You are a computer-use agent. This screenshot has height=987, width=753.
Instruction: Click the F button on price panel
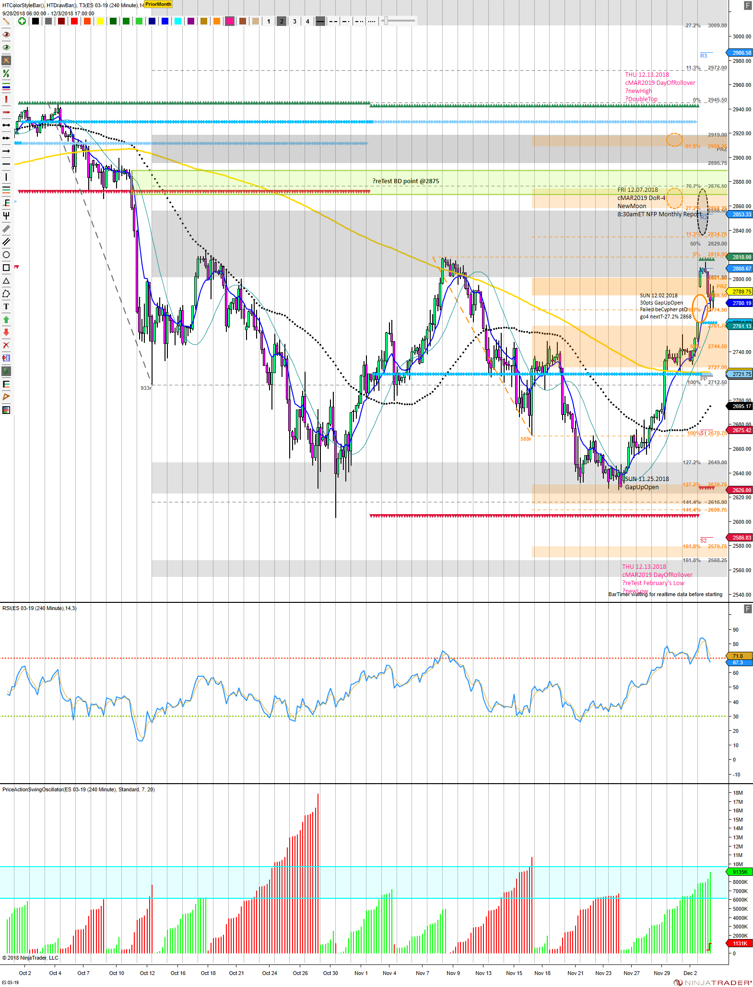click(747, 5)
